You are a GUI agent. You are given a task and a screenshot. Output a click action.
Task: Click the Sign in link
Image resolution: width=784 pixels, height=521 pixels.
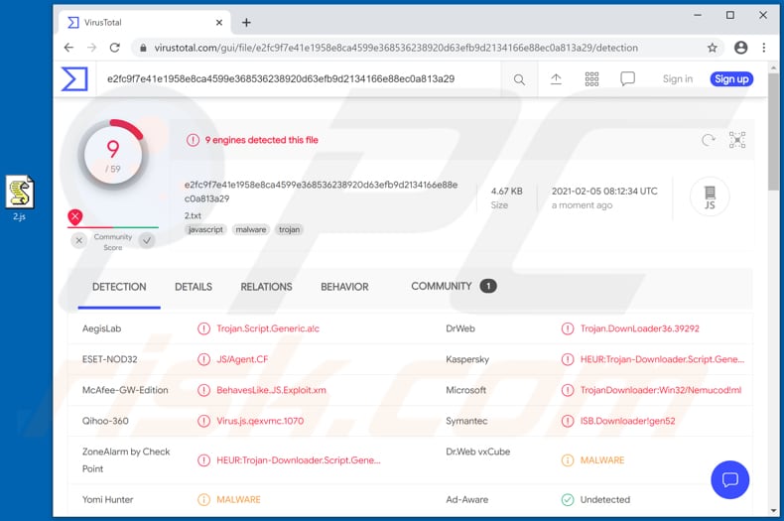(x=678, y=79)
